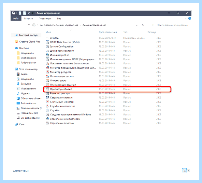This screenshot has width=202, height=183.
Task: Click new folder icon in title bar
Action: pos(24,13)
